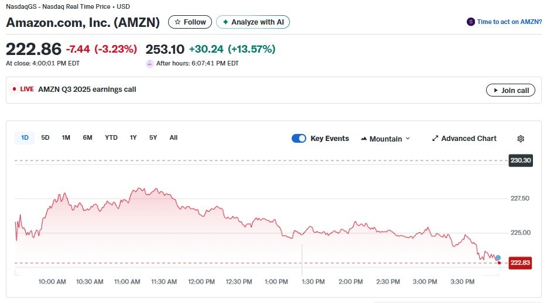Click the chart settings gear icon
547x303 pixels.
click(x=521, y=139)
